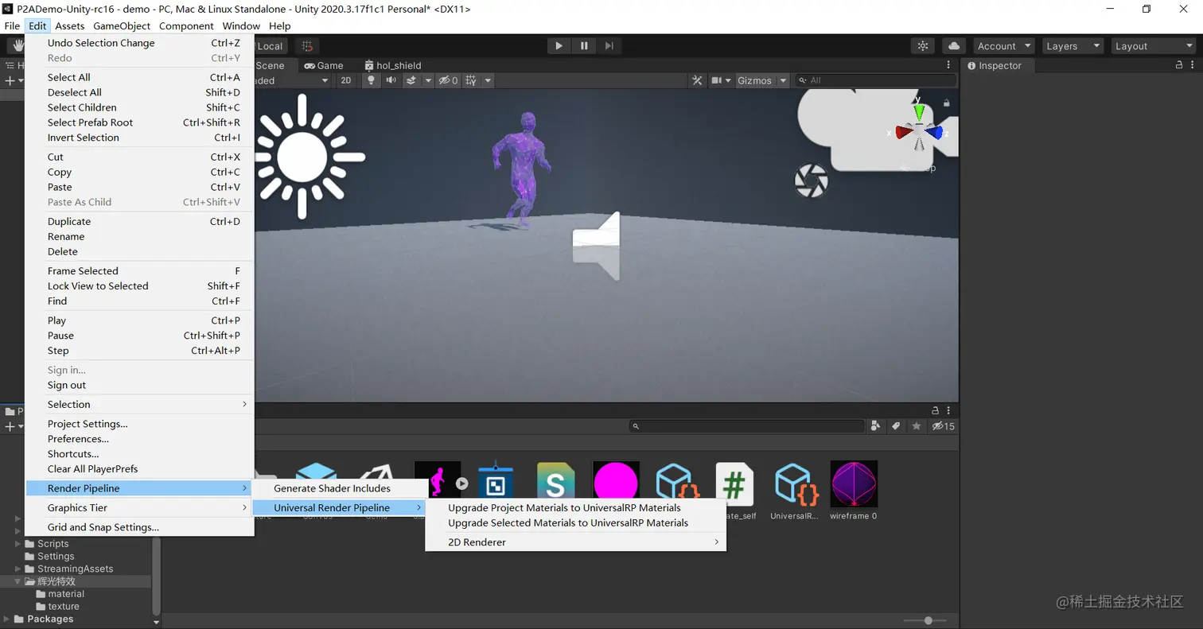Click the Step frame button in the toolbar

(x=609, y=46)
